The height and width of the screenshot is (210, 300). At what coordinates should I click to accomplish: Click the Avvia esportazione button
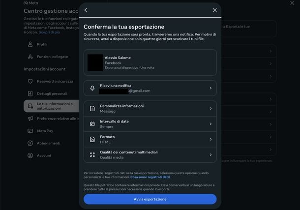(150, 199)
